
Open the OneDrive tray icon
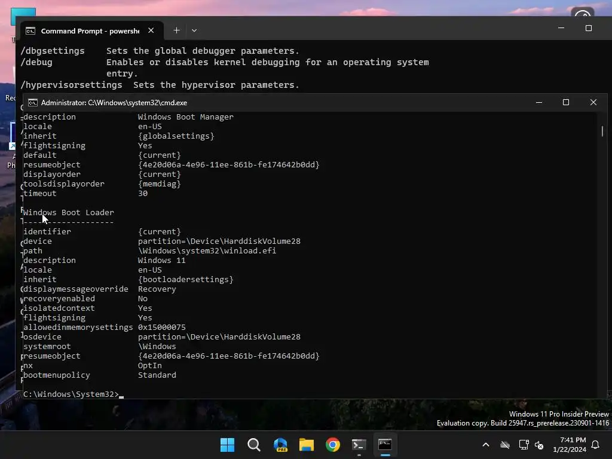coord(505,445)
